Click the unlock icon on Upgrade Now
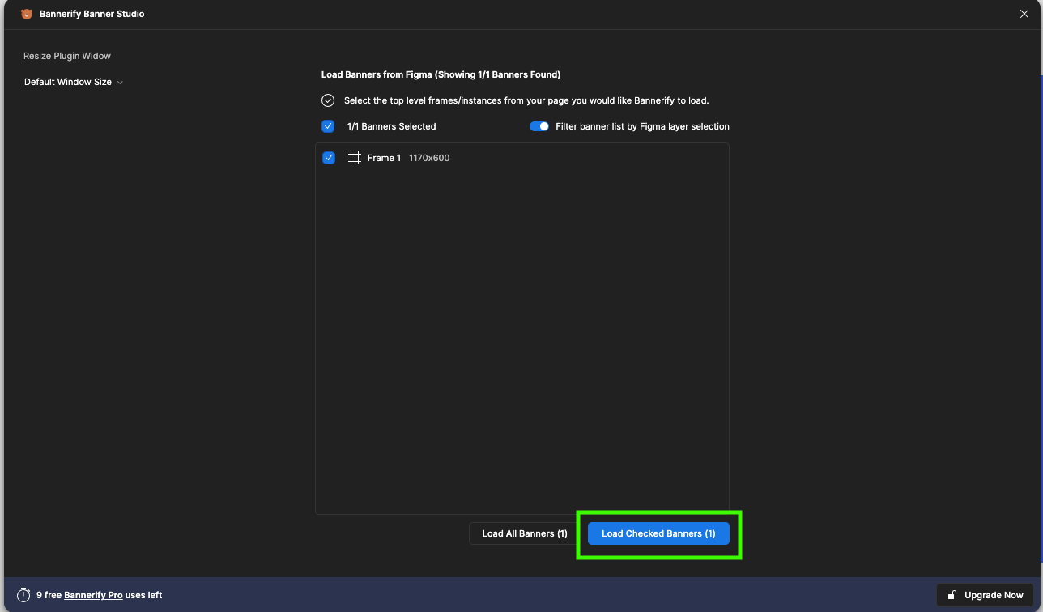The width and height of the screenshot is (1043, 612). coord(953,595)
